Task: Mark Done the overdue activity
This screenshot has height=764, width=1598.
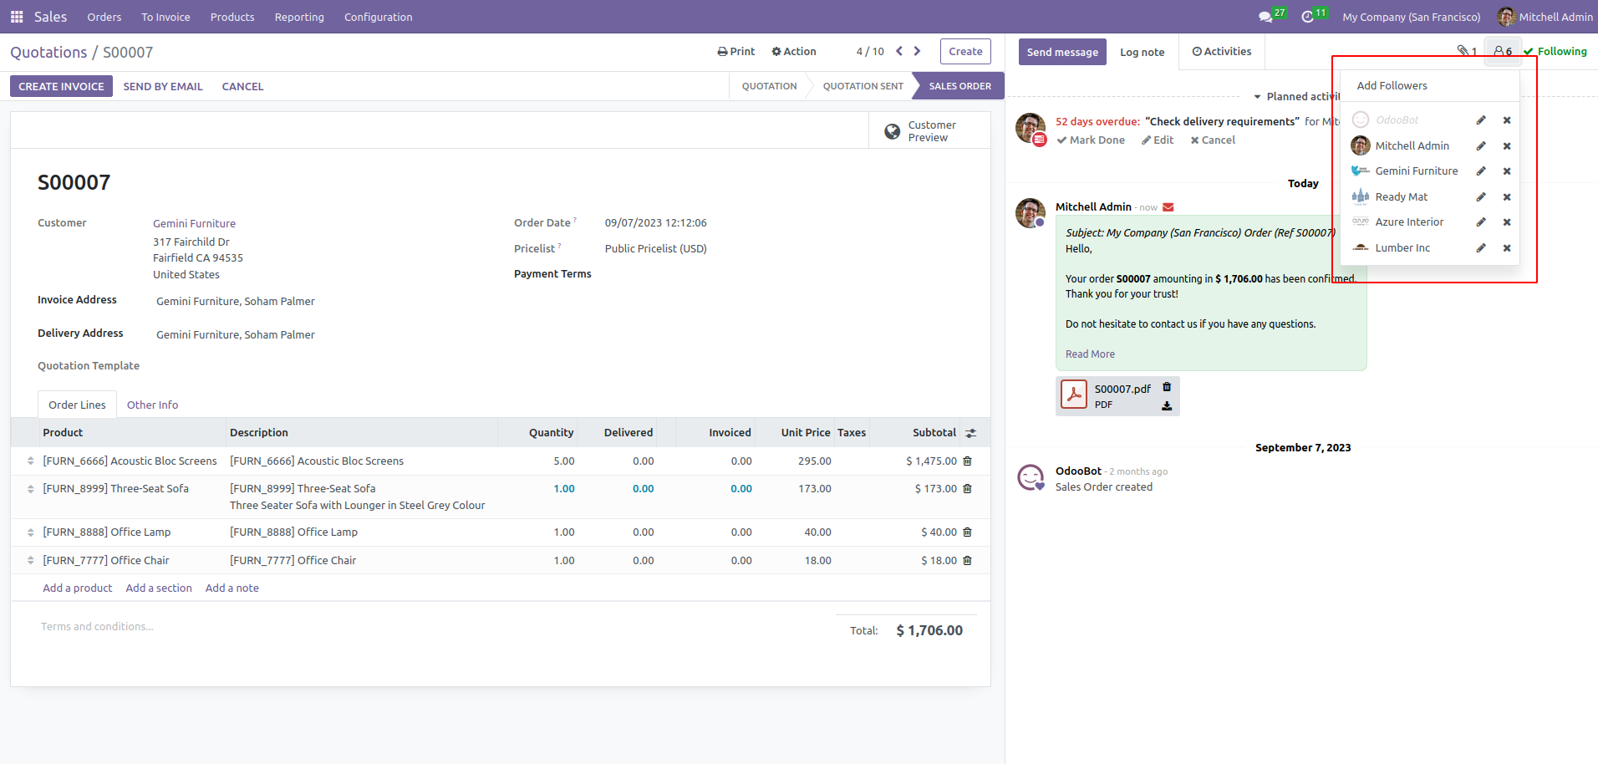Action: click(1091, 140)
